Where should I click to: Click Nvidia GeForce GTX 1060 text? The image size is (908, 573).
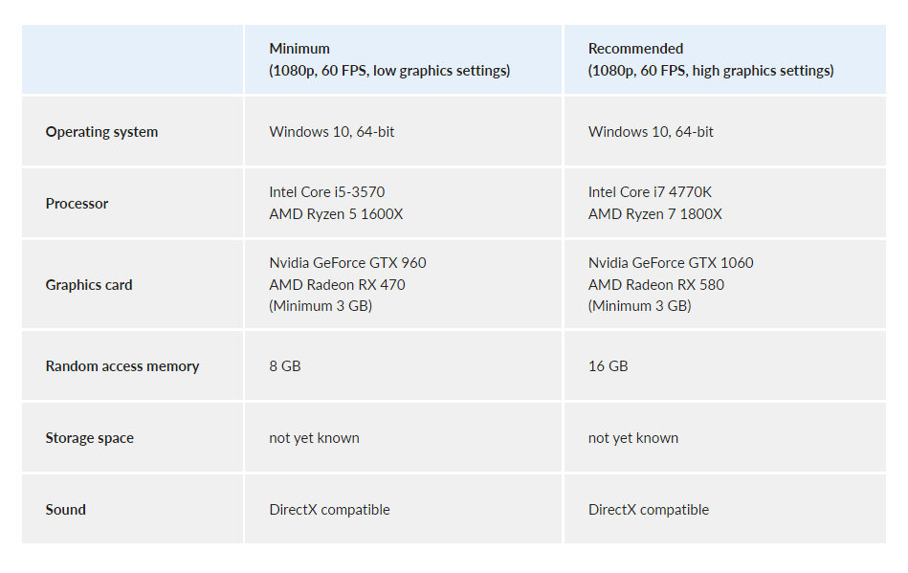671,263
